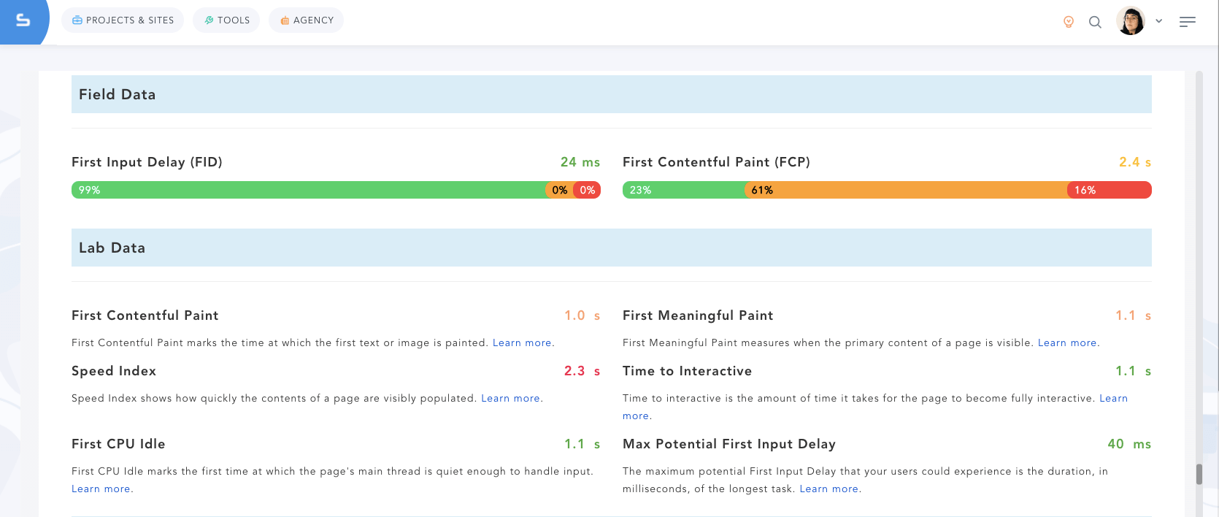The height and width of the screenshot is (517, 1219).
Task: Click Learn more under First Meaningful Paint
Action: [x=1067, y=342]
